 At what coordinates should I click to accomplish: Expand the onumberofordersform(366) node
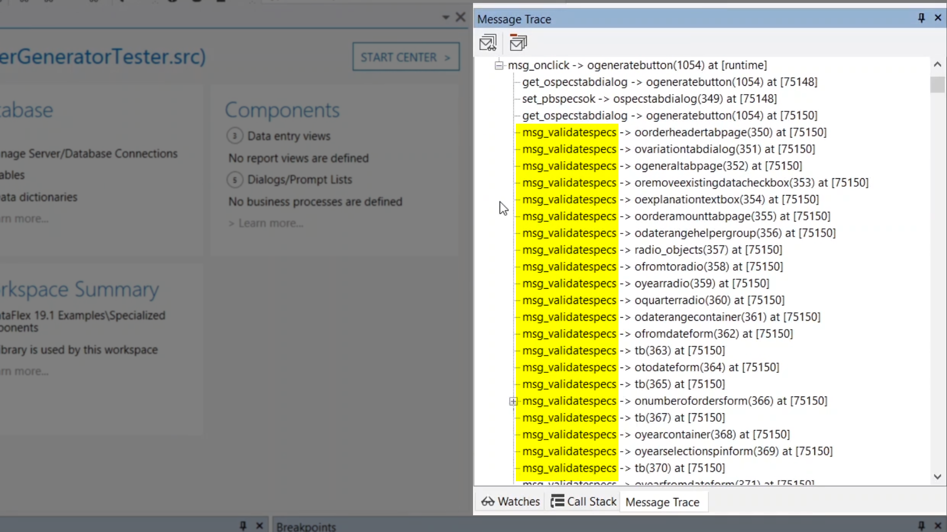pos(513,401)
